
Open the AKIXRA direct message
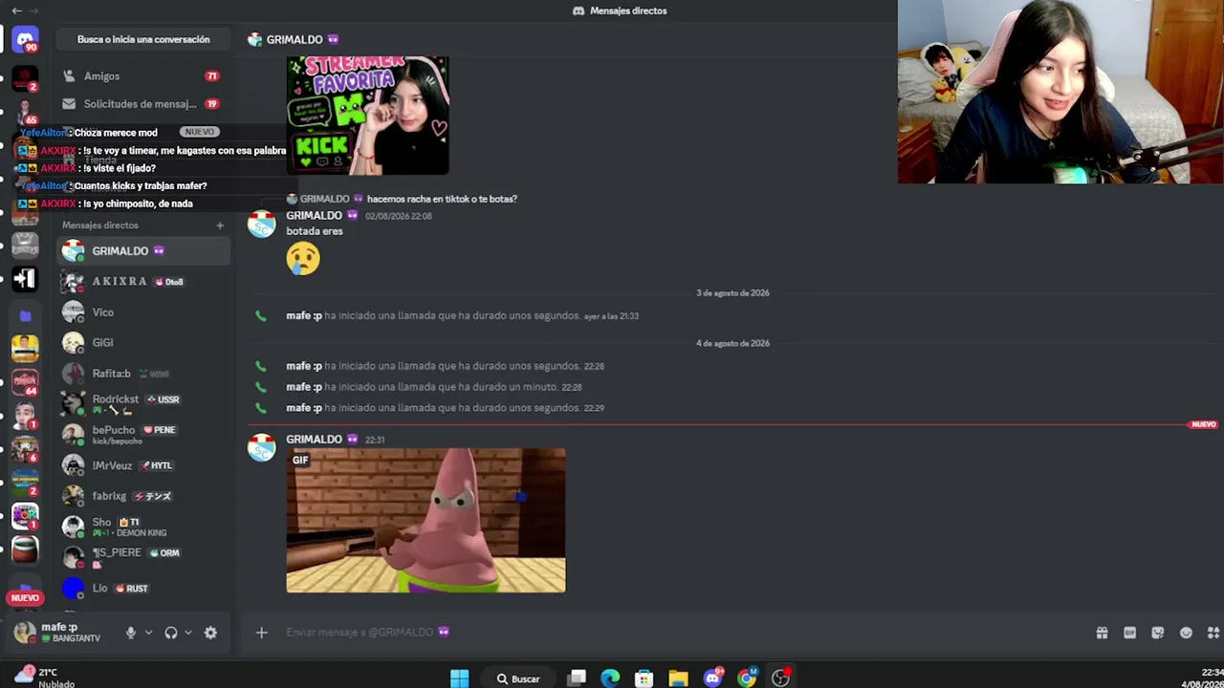click(x=142, y=282)
